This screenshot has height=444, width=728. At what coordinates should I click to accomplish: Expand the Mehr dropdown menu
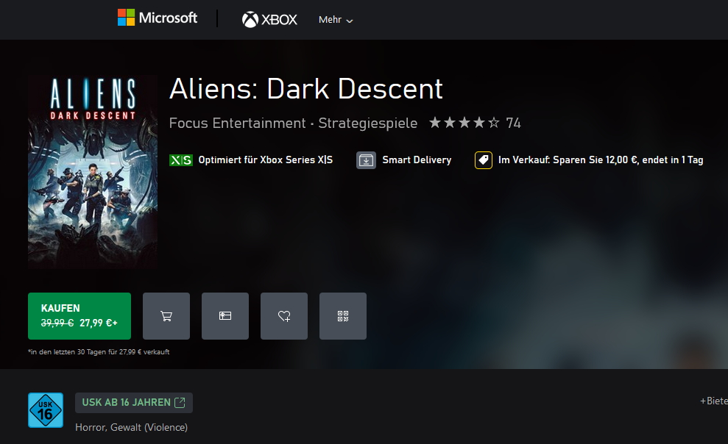point(336,20)
